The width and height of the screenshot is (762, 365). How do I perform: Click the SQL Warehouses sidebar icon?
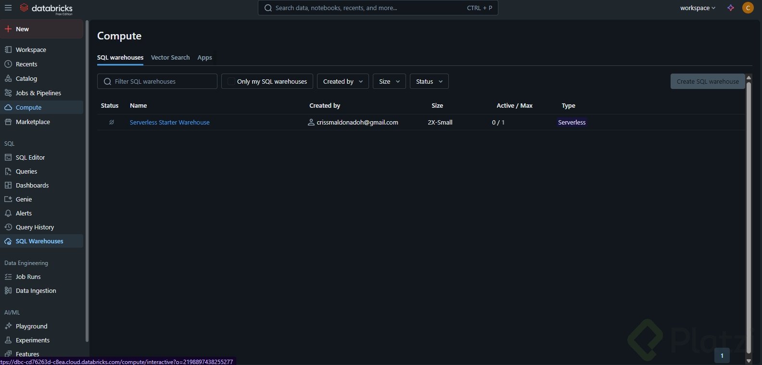click(x=8, y=241)
